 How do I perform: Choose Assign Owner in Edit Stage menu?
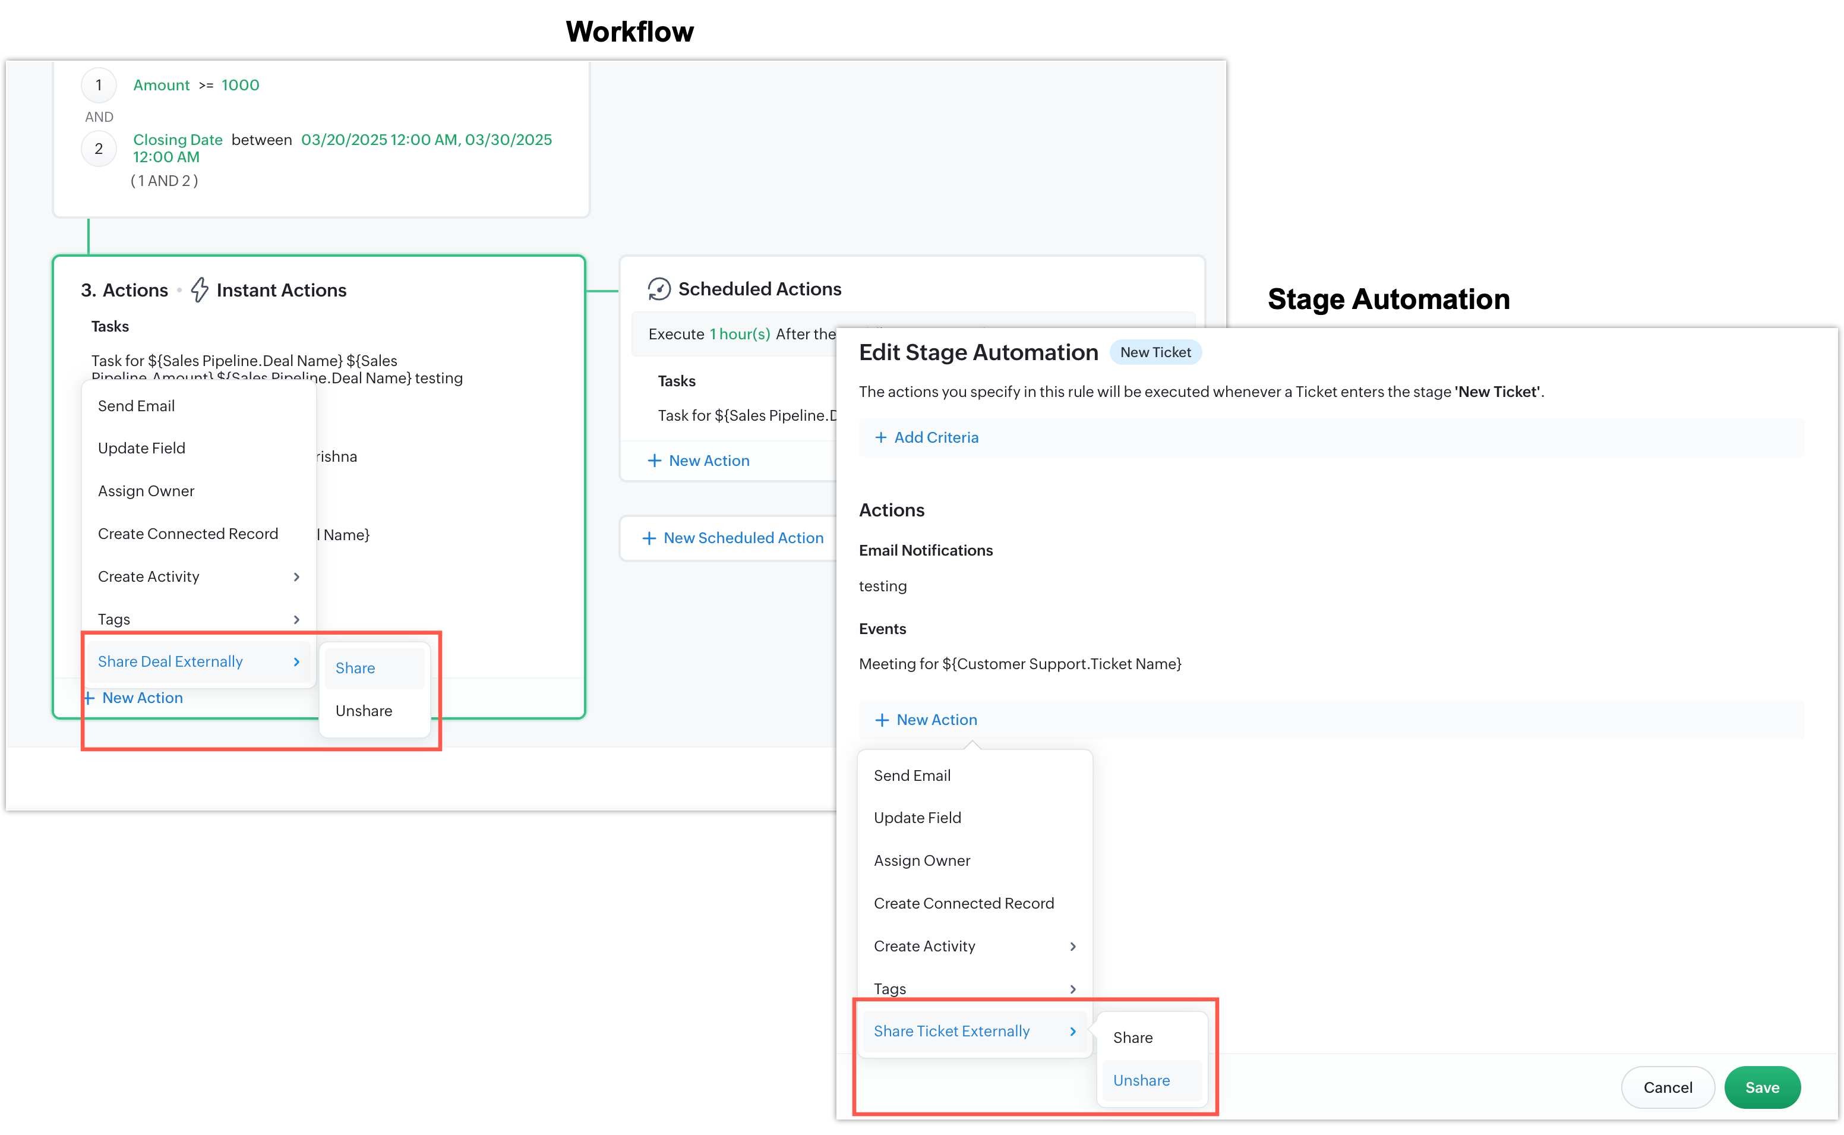[x=922, y=861]
